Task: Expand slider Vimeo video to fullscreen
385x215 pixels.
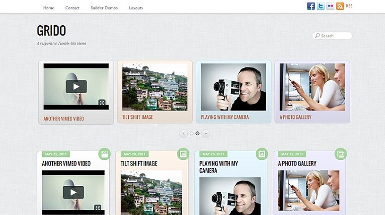Action: [x=102, y=103]
